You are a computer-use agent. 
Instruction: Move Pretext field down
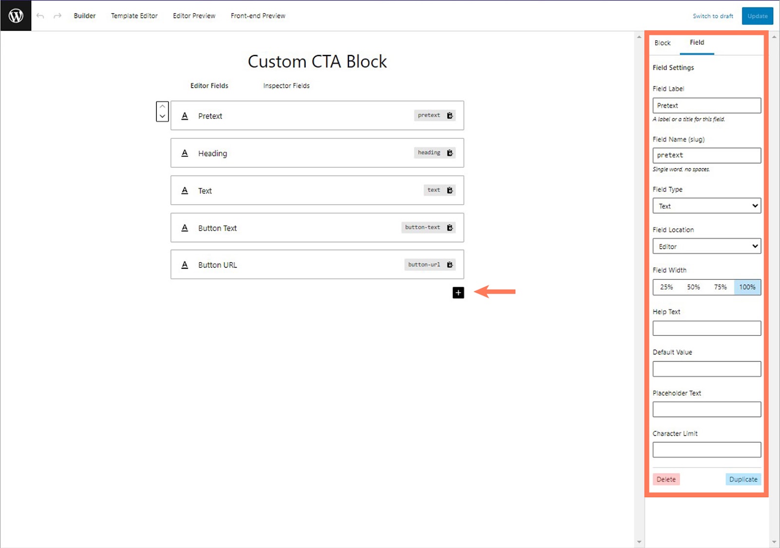tap(162, 117)
